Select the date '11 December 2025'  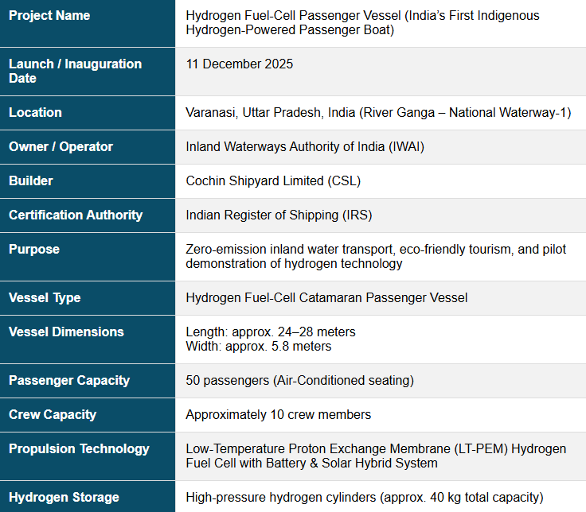[239, 64]
